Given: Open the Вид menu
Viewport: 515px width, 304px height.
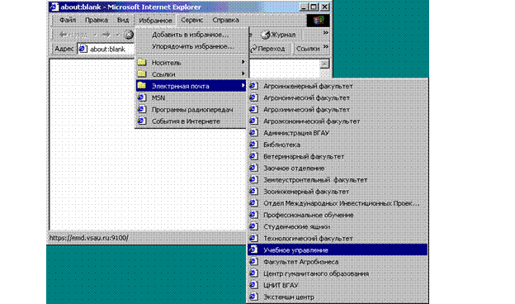Looking at the screenshot, I should click(x=122, y=20).
